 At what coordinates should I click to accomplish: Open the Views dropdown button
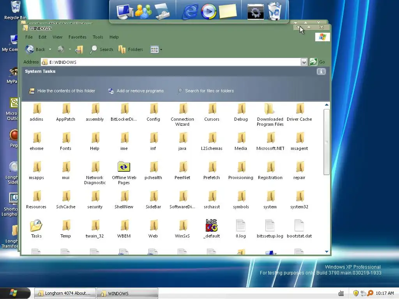[x=156, y=49]
